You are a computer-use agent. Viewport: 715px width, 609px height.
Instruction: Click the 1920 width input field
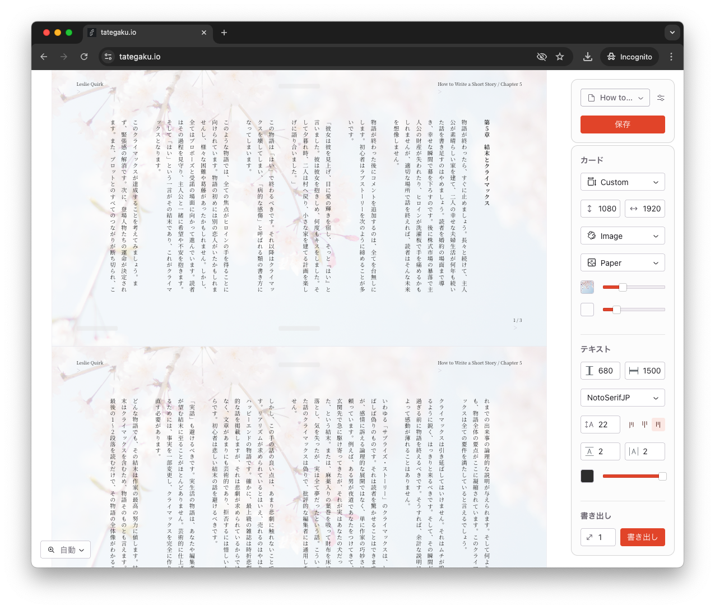pos(644,208)
